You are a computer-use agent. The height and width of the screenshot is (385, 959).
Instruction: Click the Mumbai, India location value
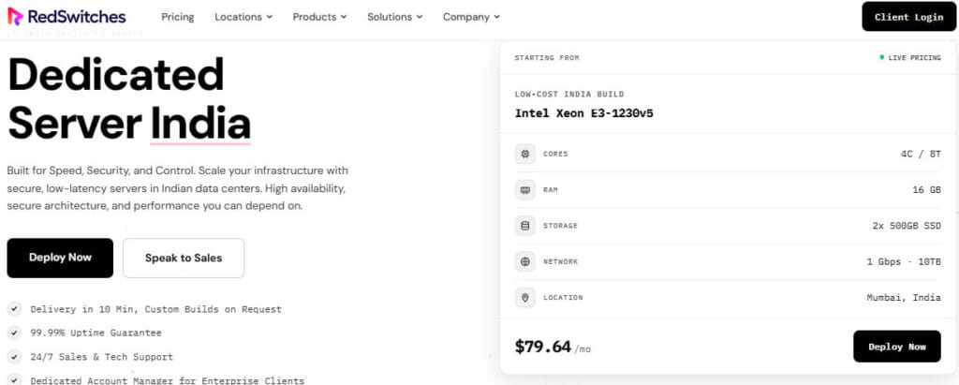904,298
